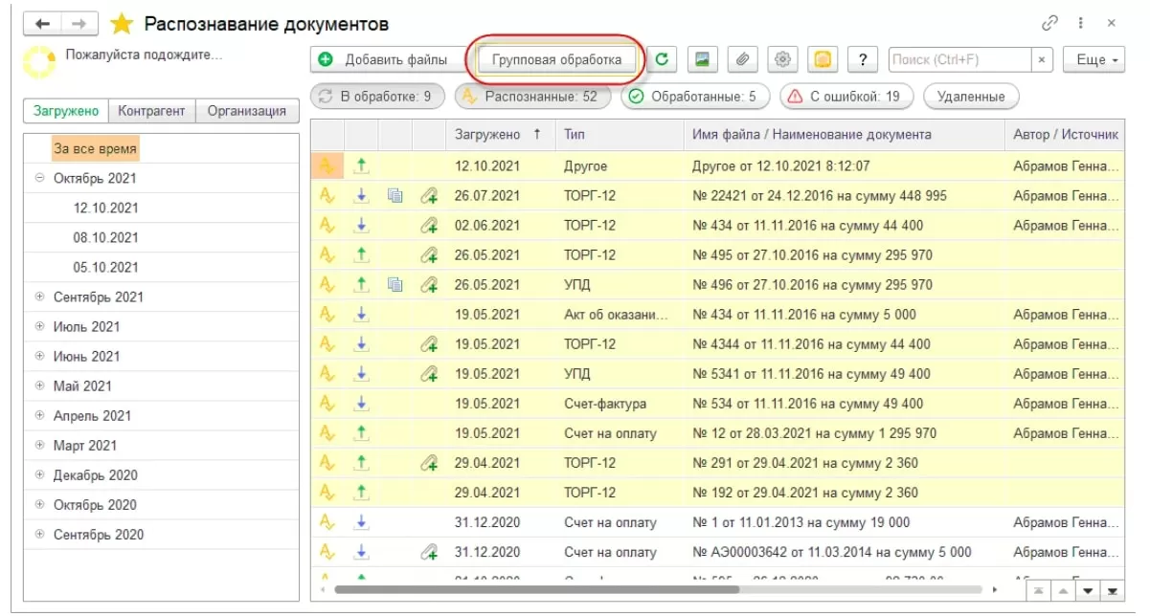Toggle the 'С ошибкой: 19' filter

pos(845,97)
